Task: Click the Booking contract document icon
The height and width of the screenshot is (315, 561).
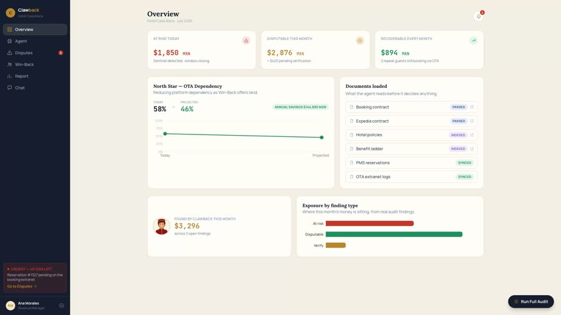Action: click(x=352, y=107)
